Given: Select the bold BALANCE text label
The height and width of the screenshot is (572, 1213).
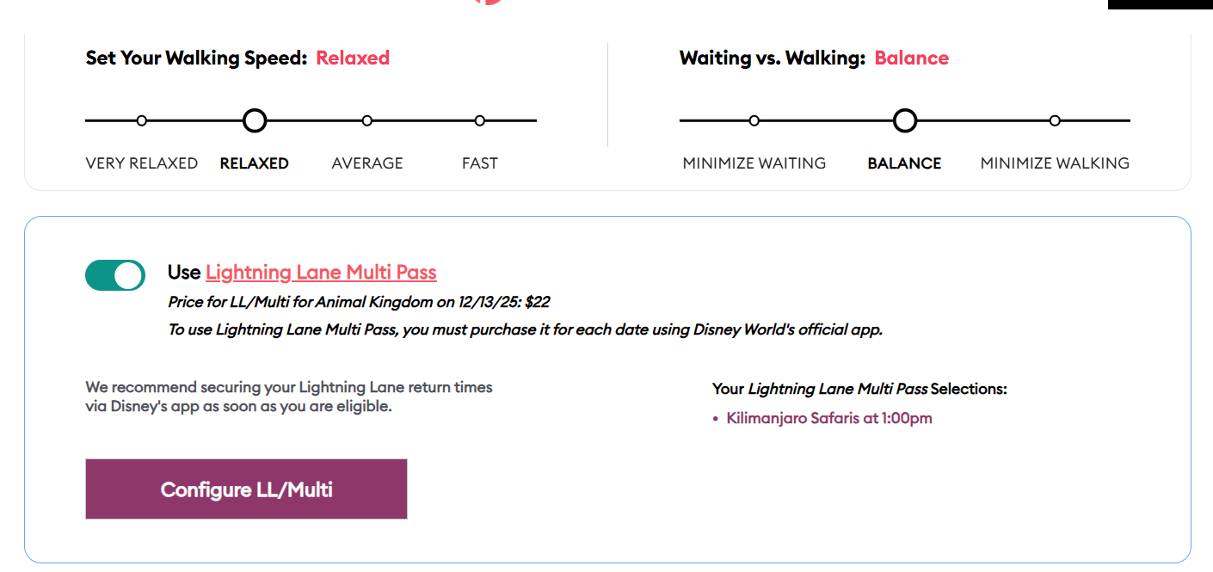Looking at the screenshot, I should point(905,163).
